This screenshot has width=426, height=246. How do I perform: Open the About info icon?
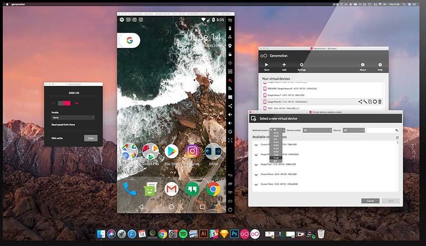363,64
